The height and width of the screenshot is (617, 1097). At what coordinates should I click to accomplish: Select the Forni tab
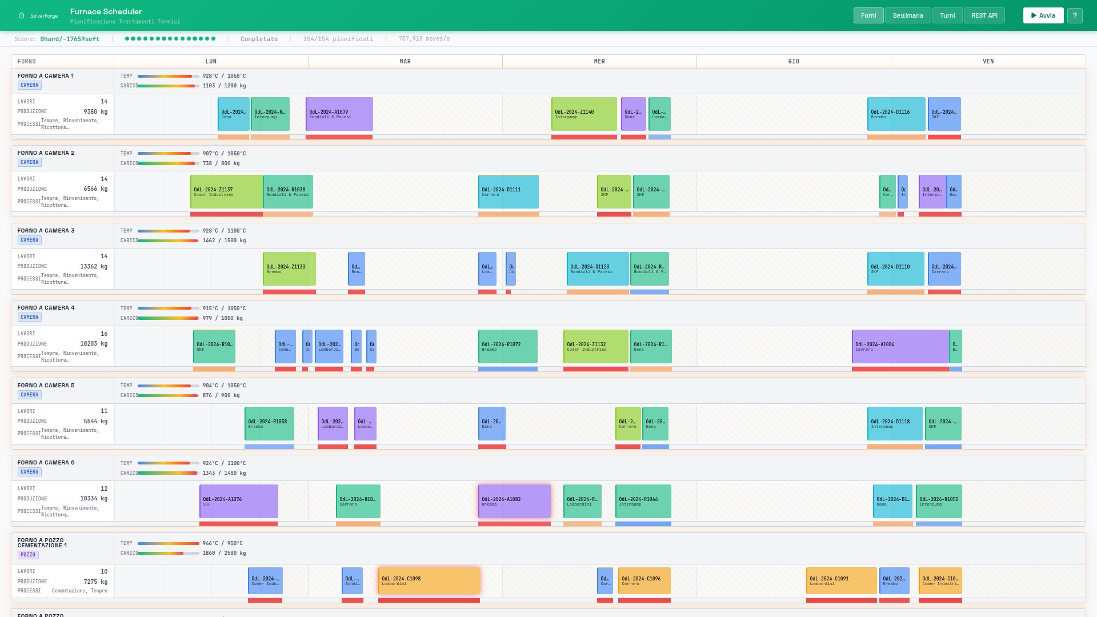[x=868, y=15]
